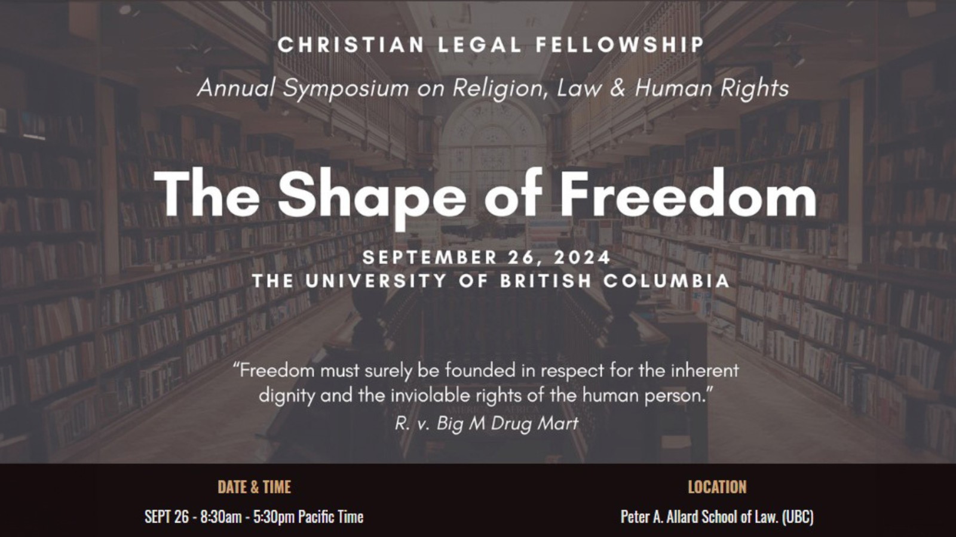Click the "(UBC)" abbreviation in the location
This screenshot has width=956, height=537.
(x=798, y=516)
